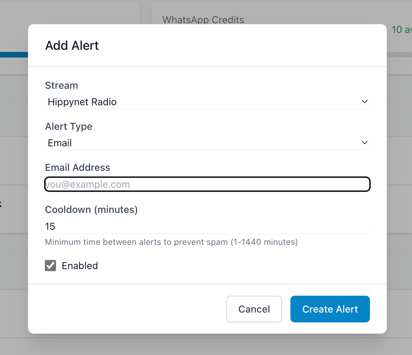412x355 pixels.
Task: Click the blue usage progress bar
Action: [x=14, y=55]
